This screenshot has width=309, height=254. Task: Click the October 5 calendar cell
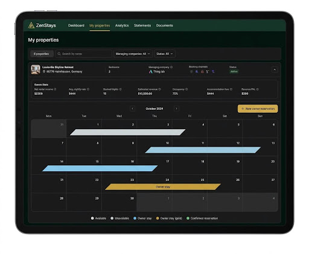(225, 129)
